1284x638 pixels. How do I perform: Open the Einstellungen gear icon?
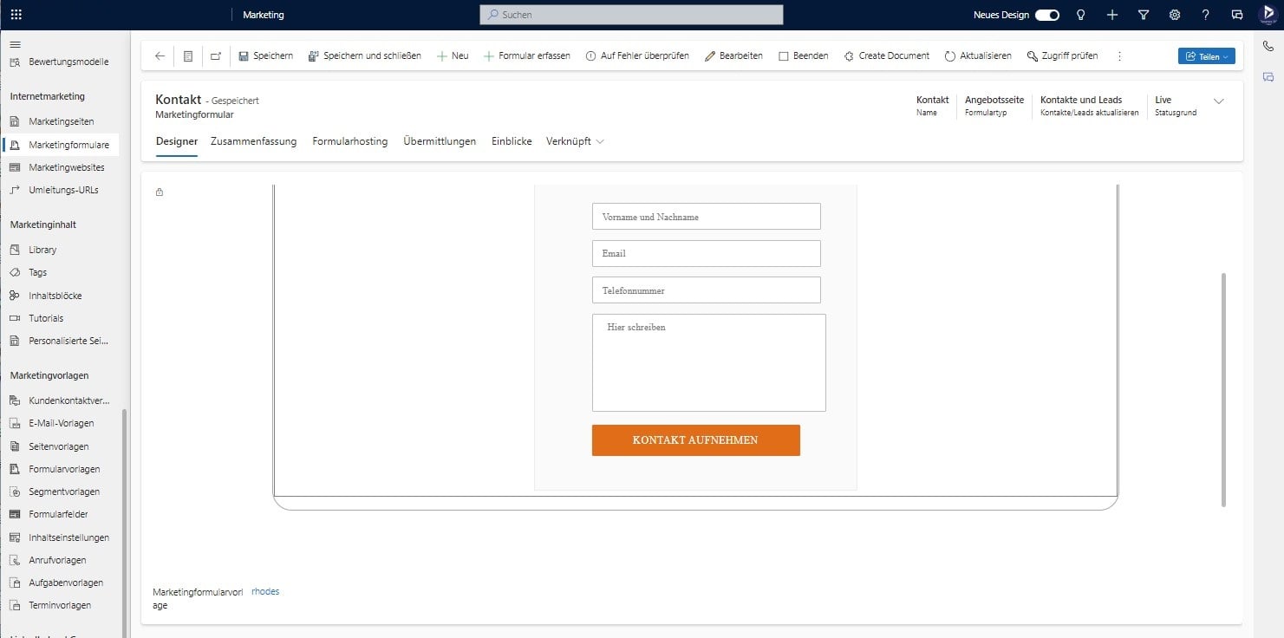(x=1174, y=15)
